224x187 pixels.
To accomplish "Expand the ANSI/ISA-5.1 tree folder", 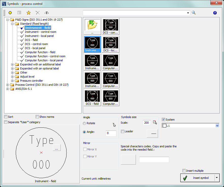I will tap(8, 89).
